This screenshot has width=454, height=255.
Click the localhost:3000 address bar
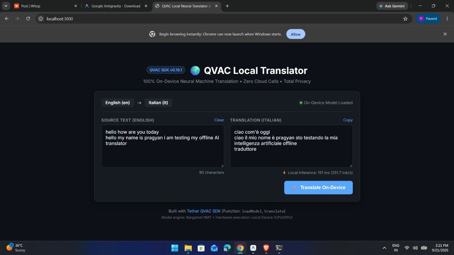click(x=223, y=19)
